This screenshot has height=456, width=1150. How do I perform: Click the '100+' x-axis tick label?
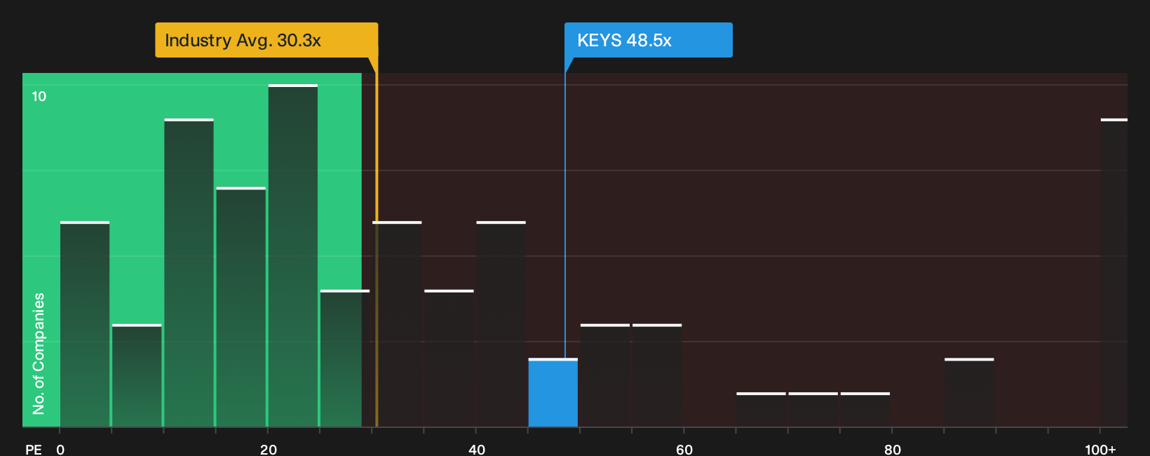[x=1100, y=449]
